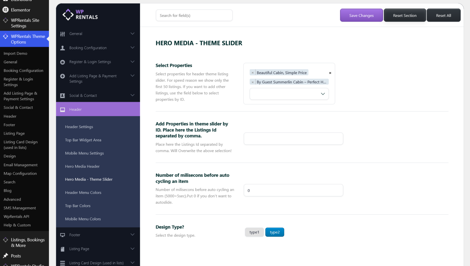Expand the Register & Login Settings chevron
The image size is (470, 266).
[x=132, y=62]
